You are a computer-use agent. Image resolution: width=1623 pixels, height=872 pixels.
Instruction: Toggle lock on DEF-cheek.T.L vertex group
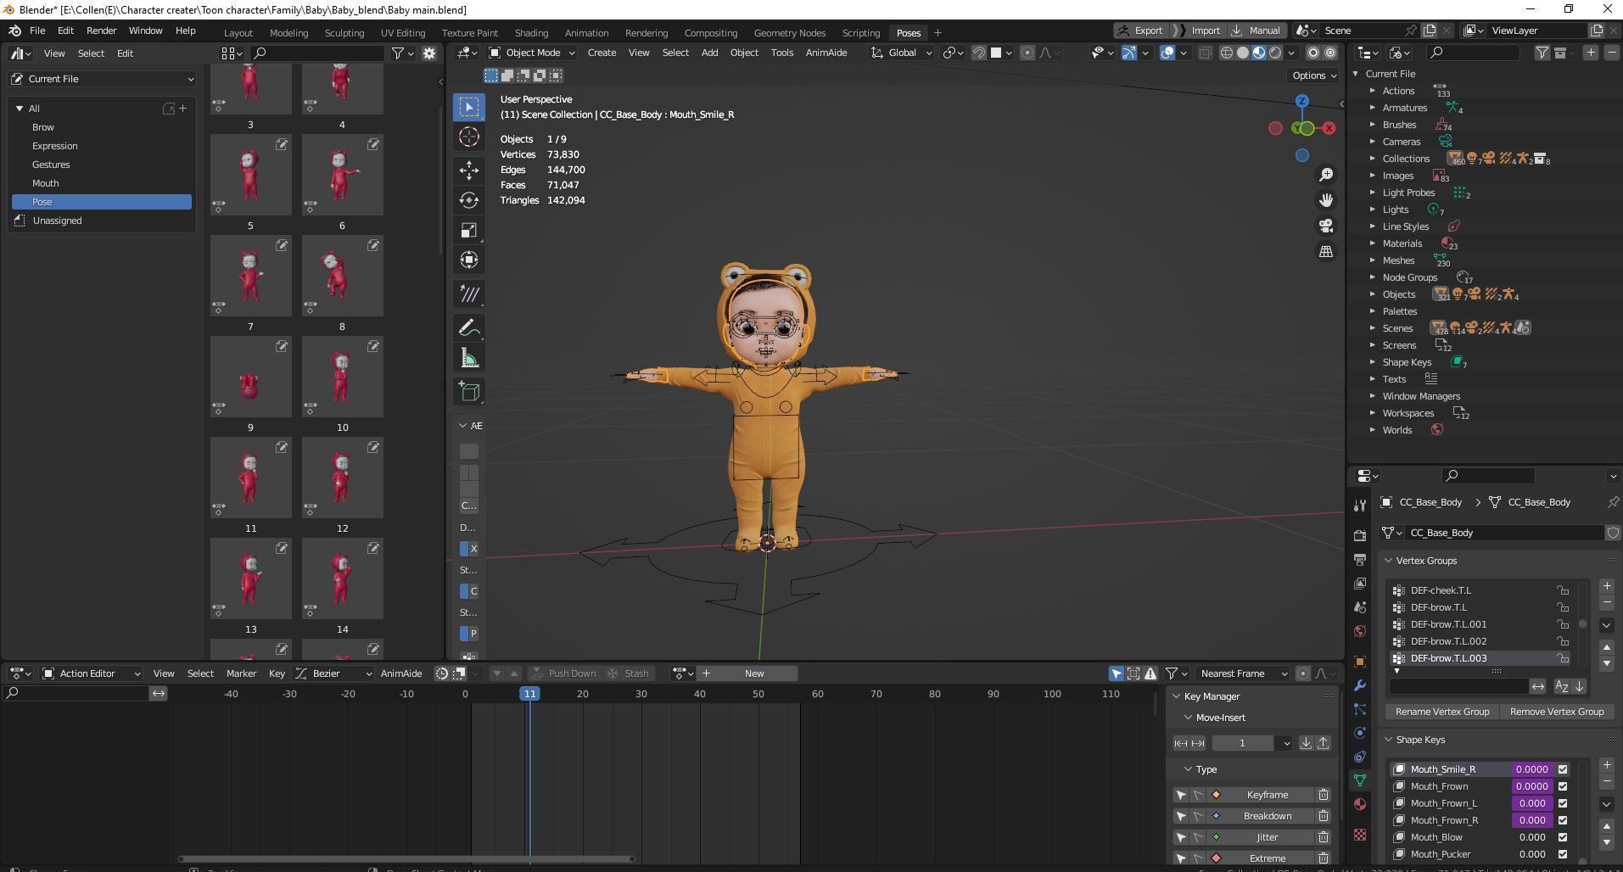point(1562,590)
